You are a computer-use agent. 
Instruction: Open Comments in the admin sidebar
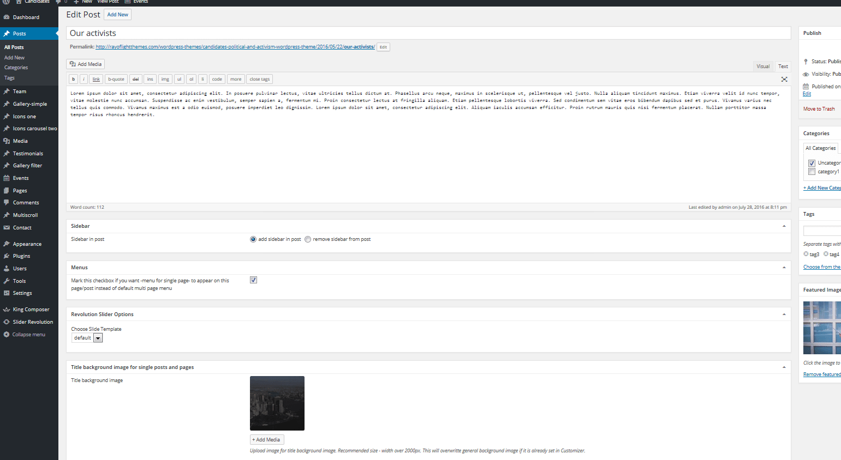[x=26, y=203]
